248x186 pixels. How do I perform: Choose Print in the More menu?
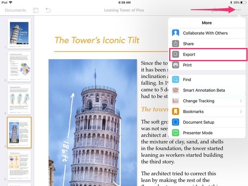(207, 65)
